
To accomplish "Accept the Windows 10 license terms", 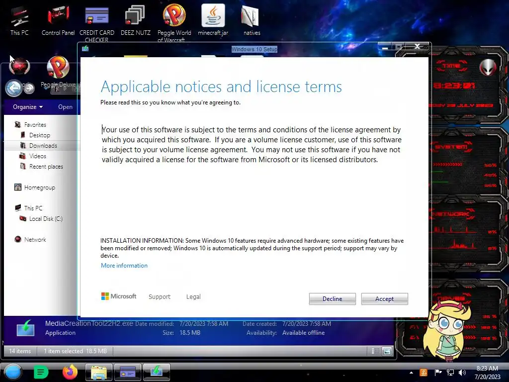I will 384,299.
